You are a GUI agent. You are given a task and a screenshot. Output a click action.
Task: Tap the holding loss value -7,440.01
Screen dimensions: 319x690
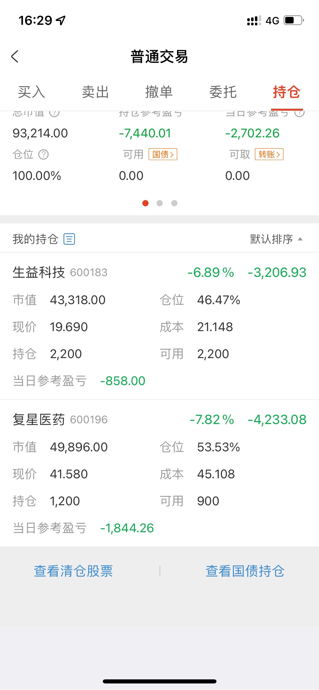[x=145, y=133]
